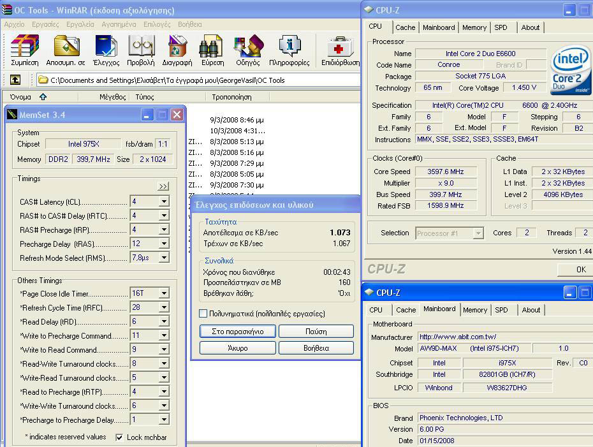Open the Βοήθεια menu in WinRAR
This screenshot has height=447, width=593.
click(190, 25)
